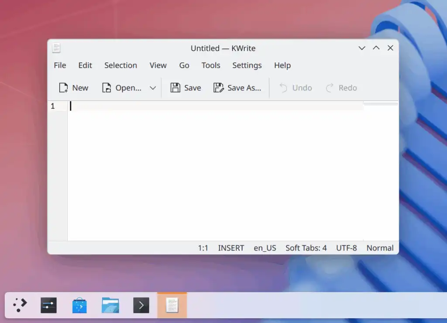
Task: Click the KWrite document icon in title bar
Action: (x=56, y=48)
